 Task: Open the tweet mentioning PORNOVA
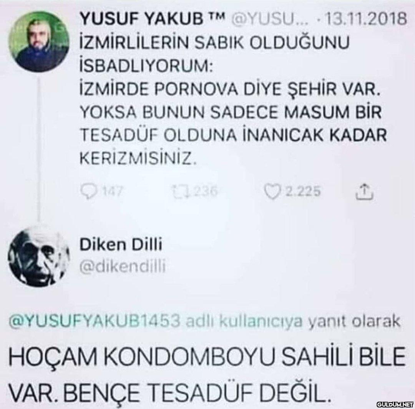pos(233,101)
